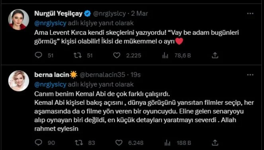Like Nurgül Yeşilçay's tweet with 2.225 likes
The width and height of the screenshot is (264, 150).
pos(117,55)
